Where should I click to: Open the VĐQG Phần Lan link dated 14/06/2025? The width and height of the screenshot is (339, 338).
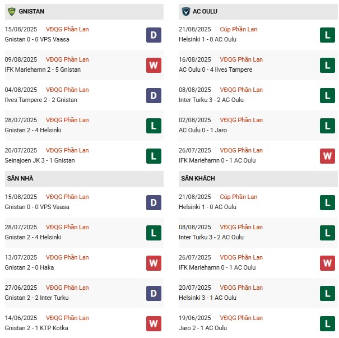tap(67, 318)
